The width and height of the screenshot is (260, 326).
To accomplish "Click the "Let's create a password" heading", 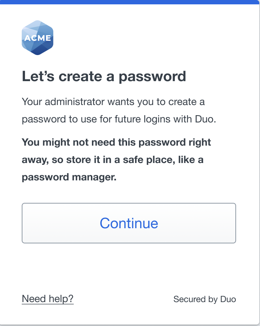I will point(104,76).
